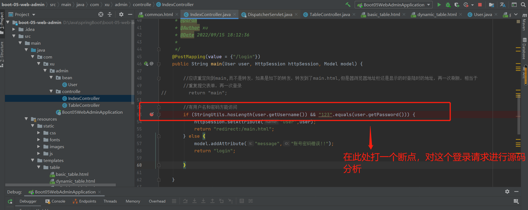Run with Coverage shield icon
The width and height of the screenshot is (528, 210).
[x=457, y=5]
